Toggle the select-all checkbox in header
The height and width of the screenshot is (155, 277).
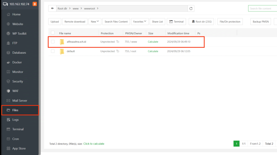(x=53, y=33)
